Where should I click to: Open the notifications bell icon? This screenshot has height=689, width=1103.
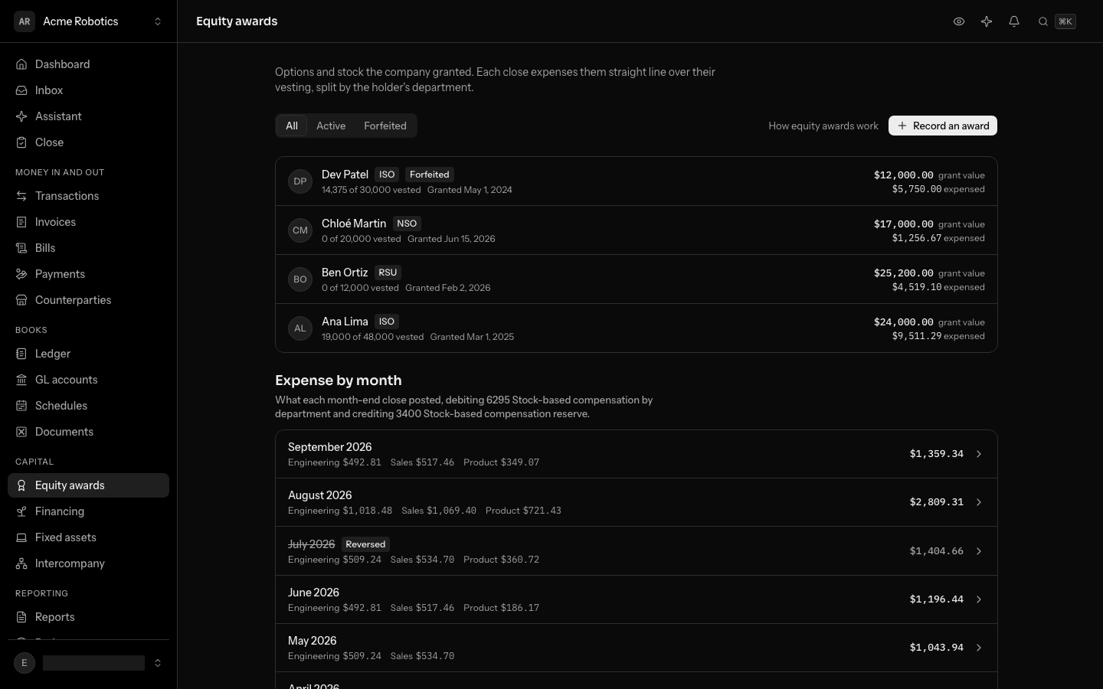(1014, 21)
